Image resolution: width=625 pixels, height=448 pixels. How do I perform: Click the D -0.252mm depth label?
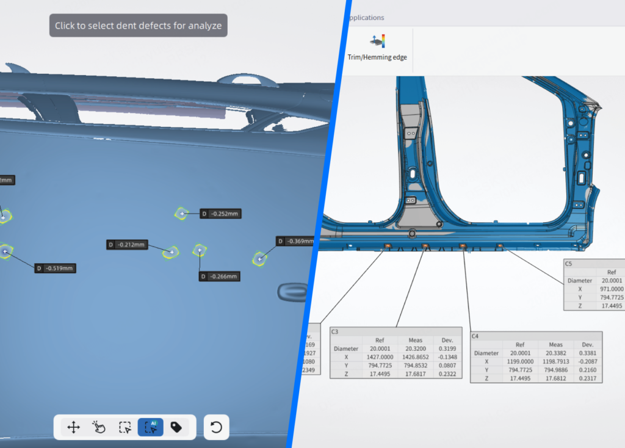[220, 214]
